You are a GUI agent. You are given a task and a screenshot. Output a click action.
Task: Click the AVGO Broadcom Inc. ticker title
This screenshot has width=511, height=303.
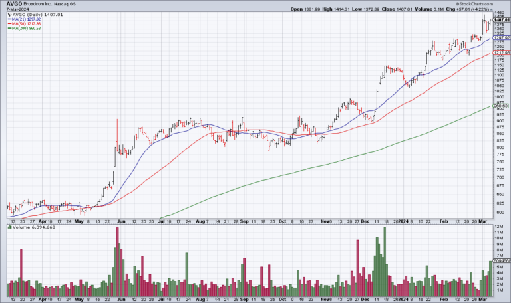click(x=27, y=3)
